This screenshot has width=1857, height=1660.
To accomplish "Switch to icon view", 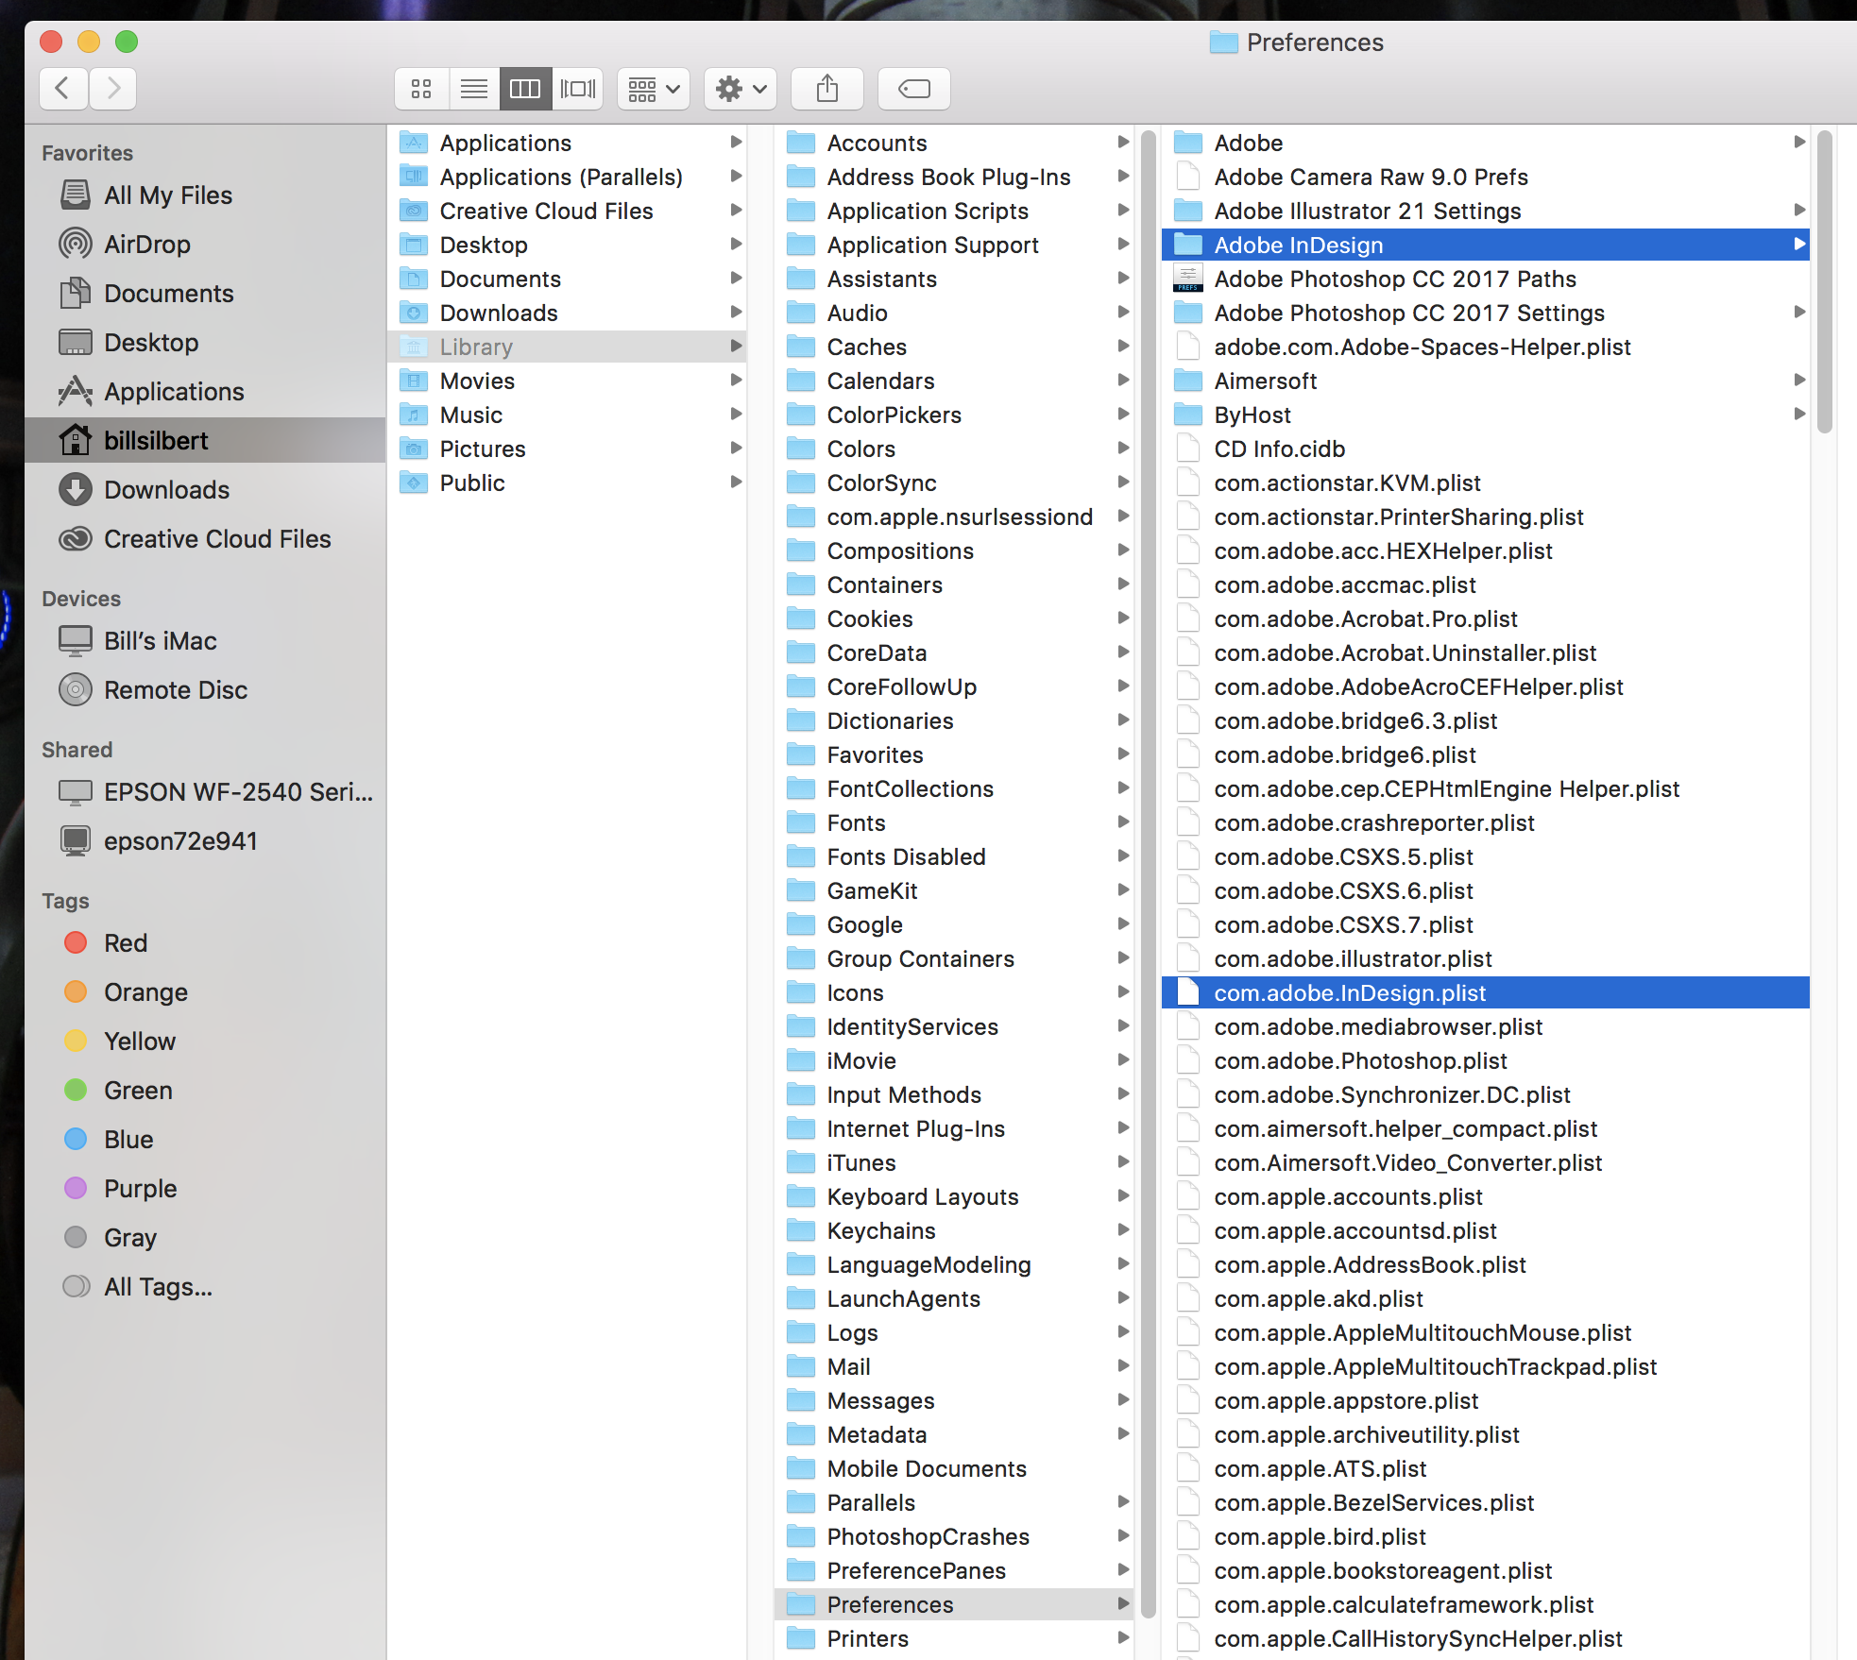I will click(x=421, y=89).
